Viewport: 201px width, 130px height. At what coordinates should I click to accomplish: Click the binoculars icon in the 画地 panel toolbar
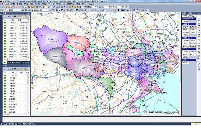9,69
